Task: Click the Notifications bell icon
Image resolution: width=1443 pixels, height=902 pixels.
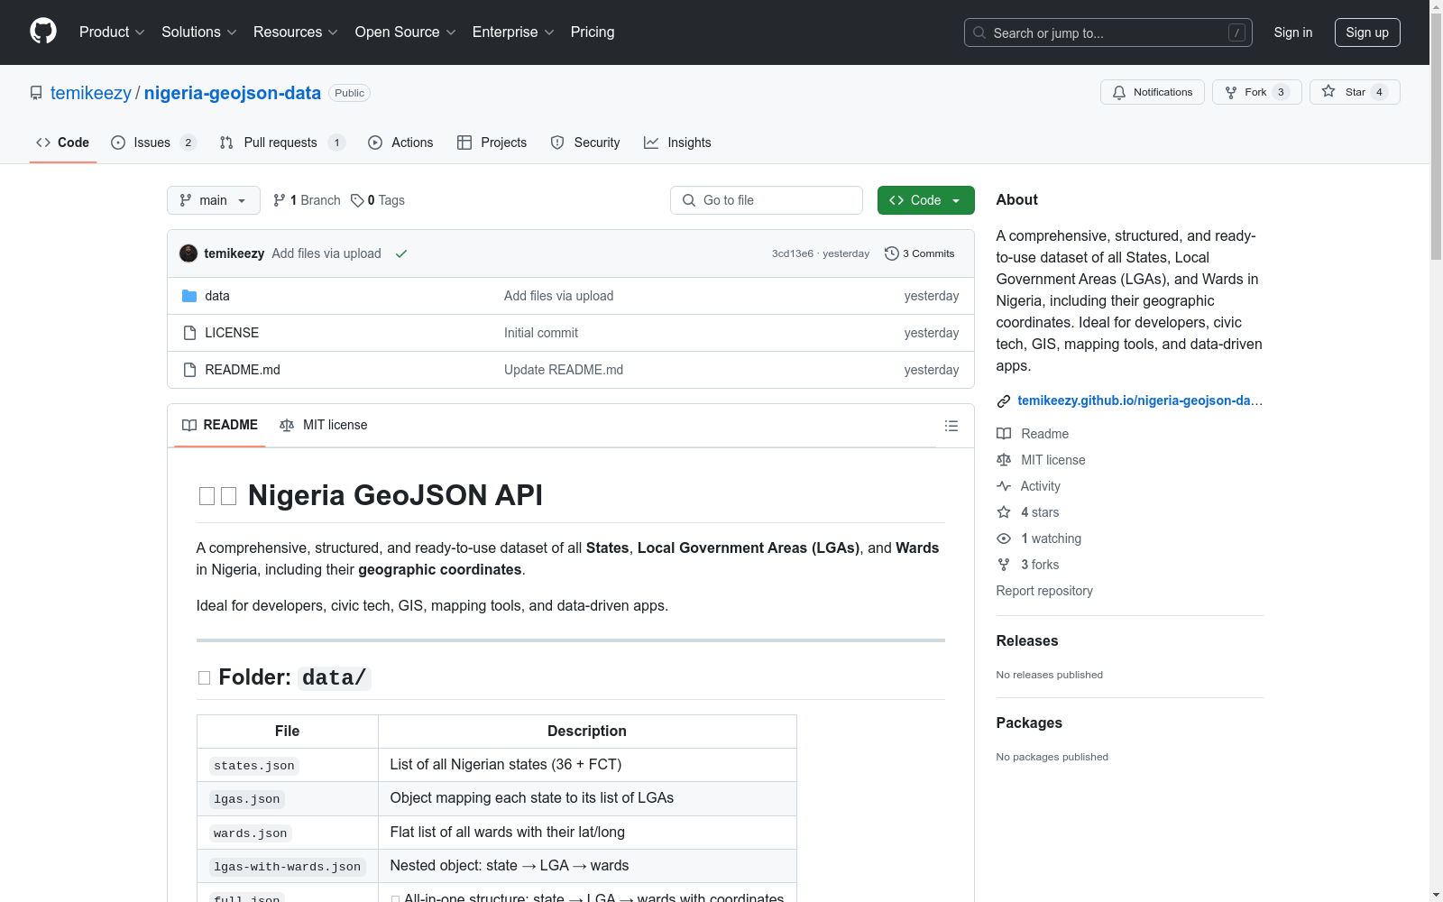Action: coord(1119,92)
